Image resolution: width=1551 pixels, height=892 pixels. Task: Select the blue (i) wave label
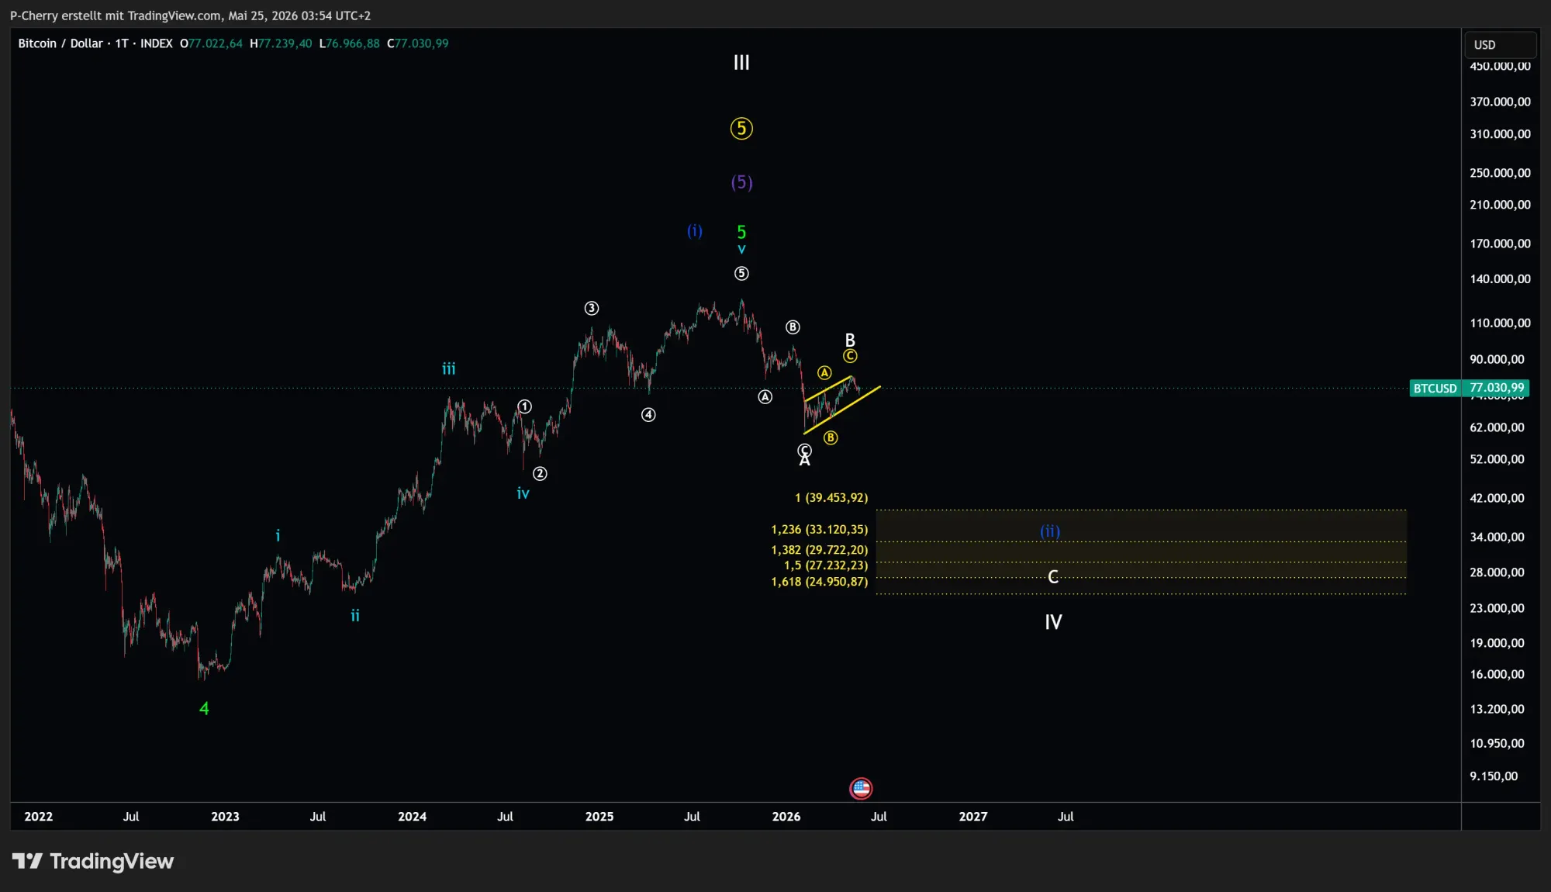(x=695, y=230)
